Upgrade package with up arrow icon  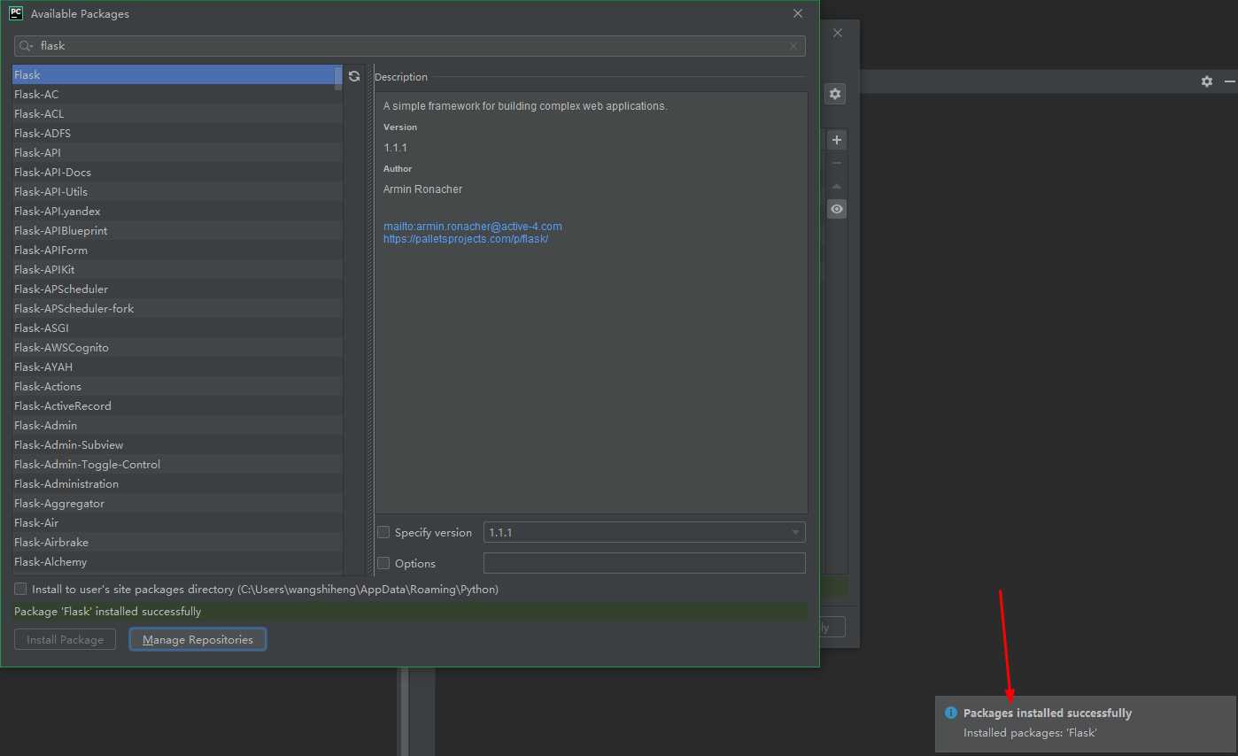pyautogui.click(x=837, y=186)
